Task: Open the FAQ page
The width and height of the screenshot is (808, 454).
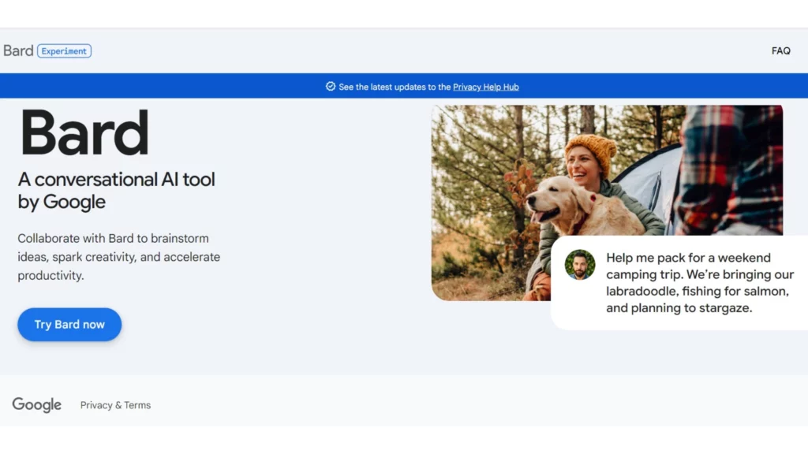Action: (x=780, y=51)
